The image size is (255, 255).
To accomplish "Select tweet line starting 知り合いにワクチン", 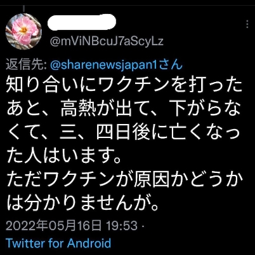I will (x=124, y=85).
